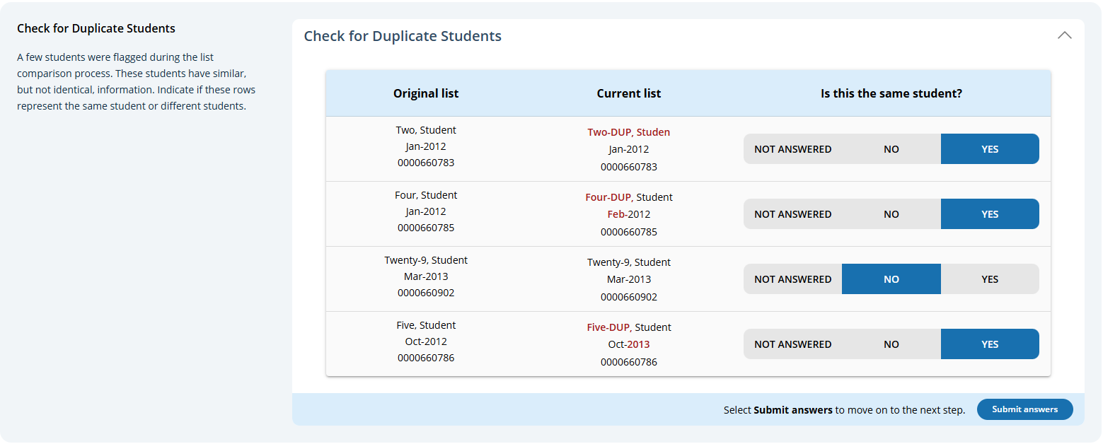Screen dimensions: 1103x444
Task: Pick NO for the Five, Student row
Action: (891, 344)
